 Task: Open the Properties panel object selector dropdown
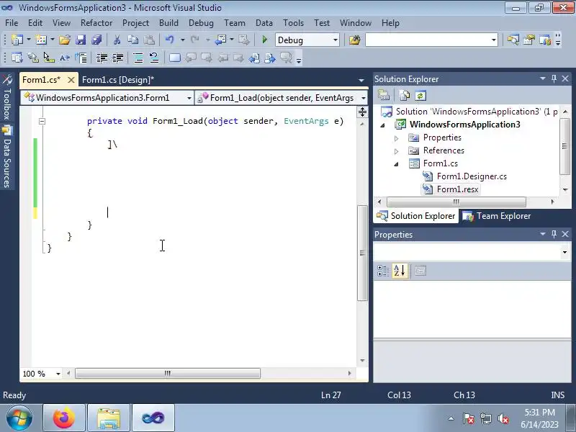[564, 252]
